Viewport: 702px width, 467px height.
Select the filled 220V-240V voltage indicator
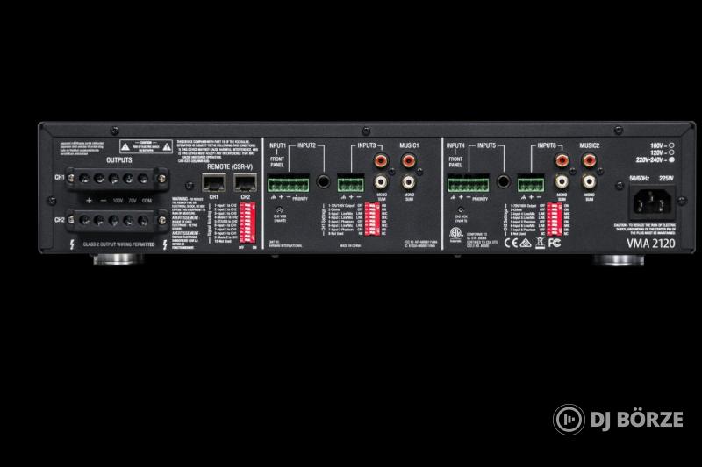pyautogui.click(x=671, y=159)
